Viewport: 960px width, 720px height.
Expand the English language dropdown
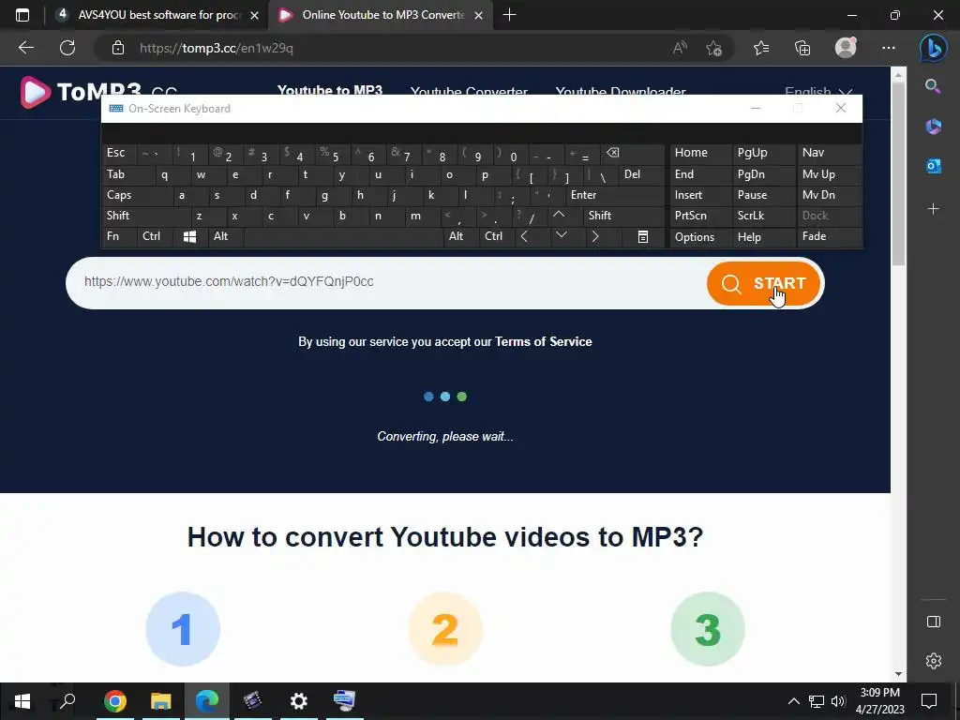[818, 91]
